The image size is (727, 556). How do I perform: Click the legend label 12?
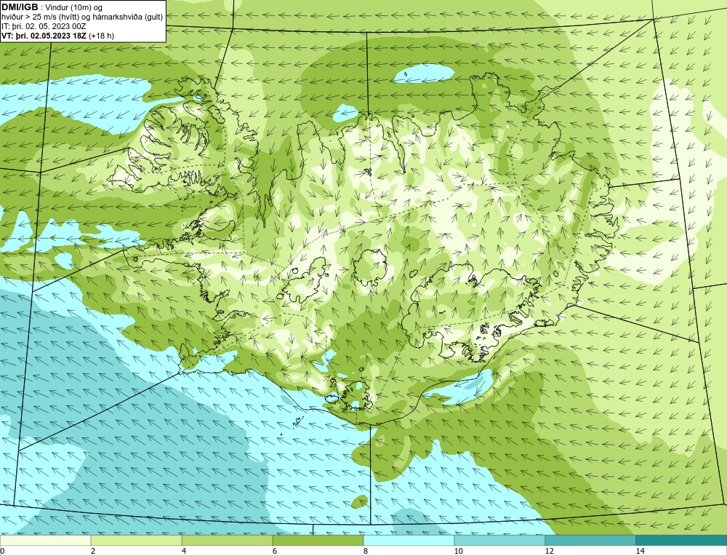tap(550, 551)
